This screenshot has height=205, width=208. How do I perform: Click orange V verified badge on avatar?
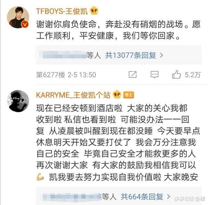pyautogui.click(x=25, y=24)
